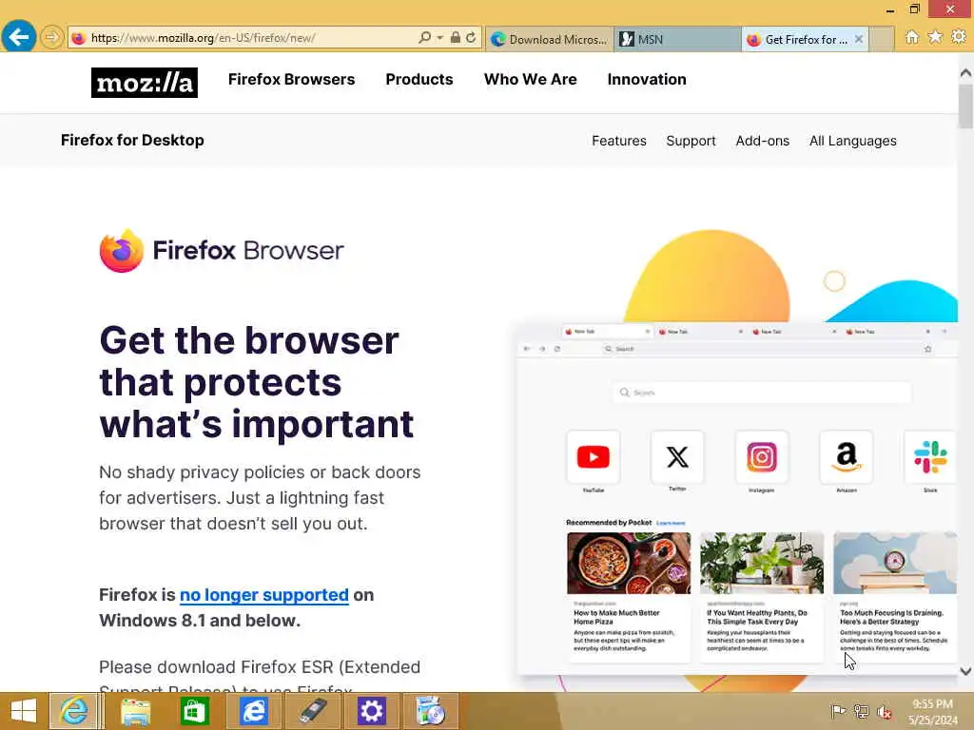The height and width of the screenshot is (730, 974).
Task: Open the Add-ons link
Action: (x=762, y=141)
